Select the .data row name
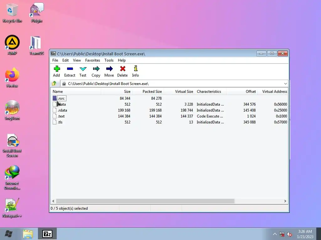 (62, 104)
